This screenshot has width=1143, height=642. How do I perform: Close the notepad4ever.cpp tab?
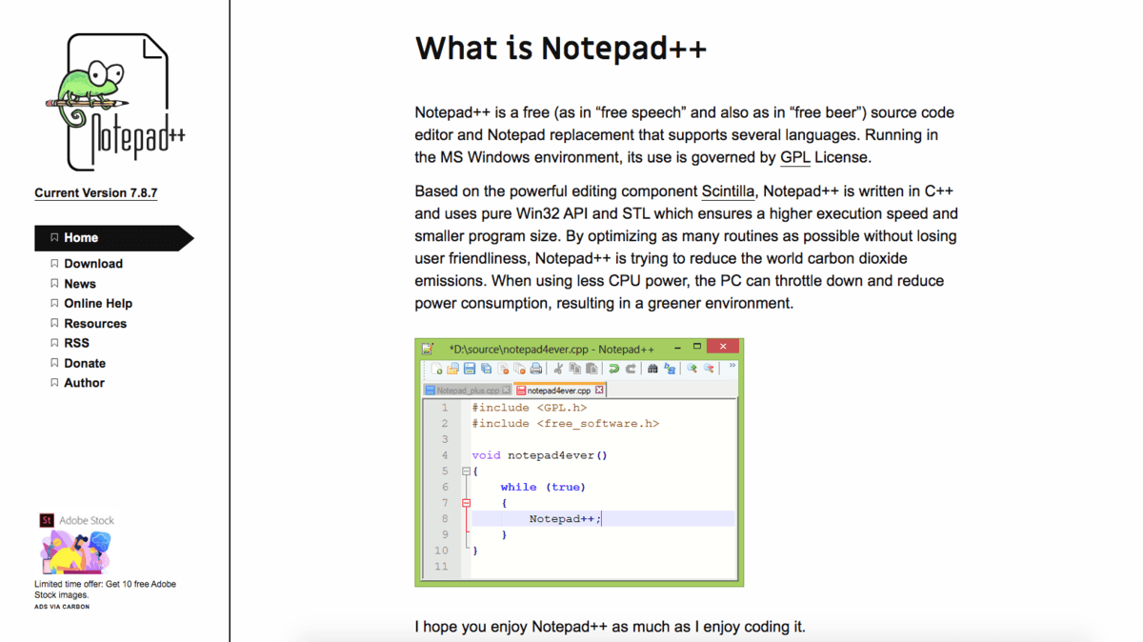point(599,391)
